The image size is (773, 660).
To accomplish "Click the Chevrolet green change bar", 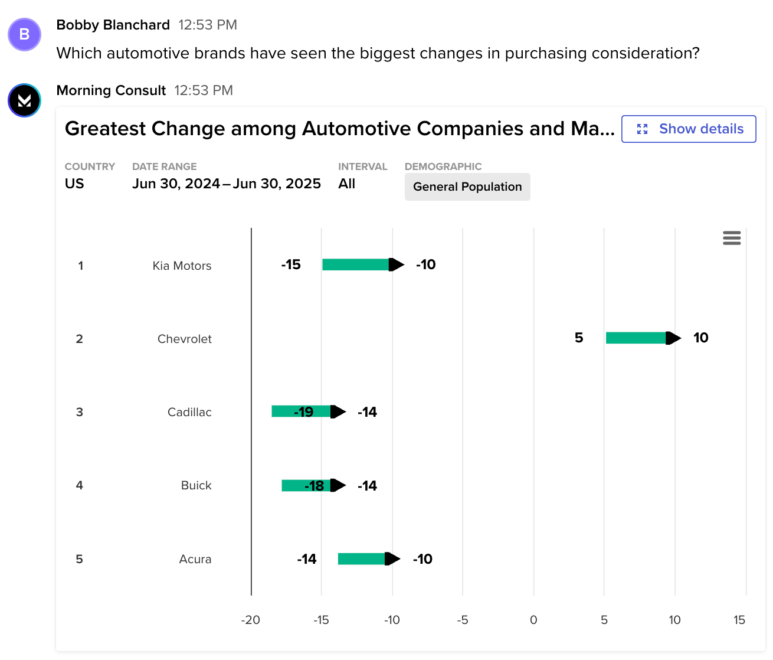I will (x=636, y=338).
